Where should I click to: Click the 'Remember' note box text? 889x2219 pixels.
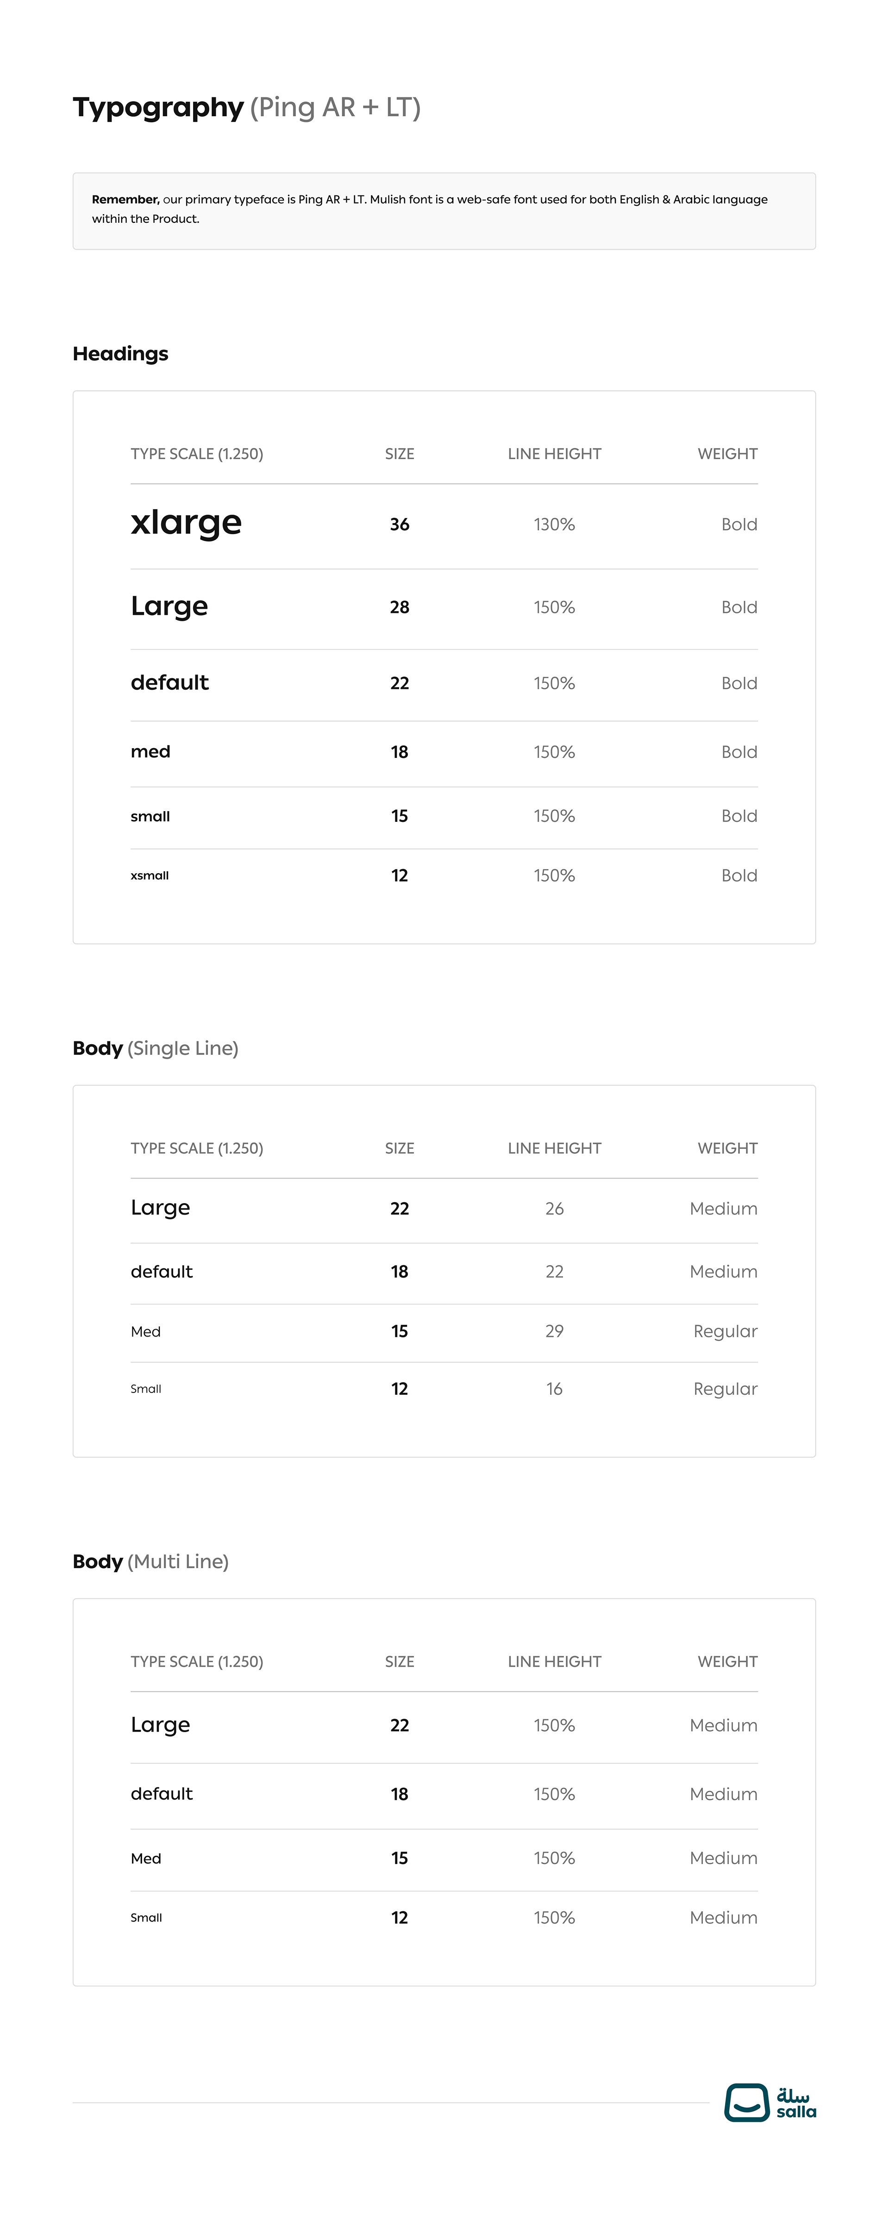coord(429,209)
